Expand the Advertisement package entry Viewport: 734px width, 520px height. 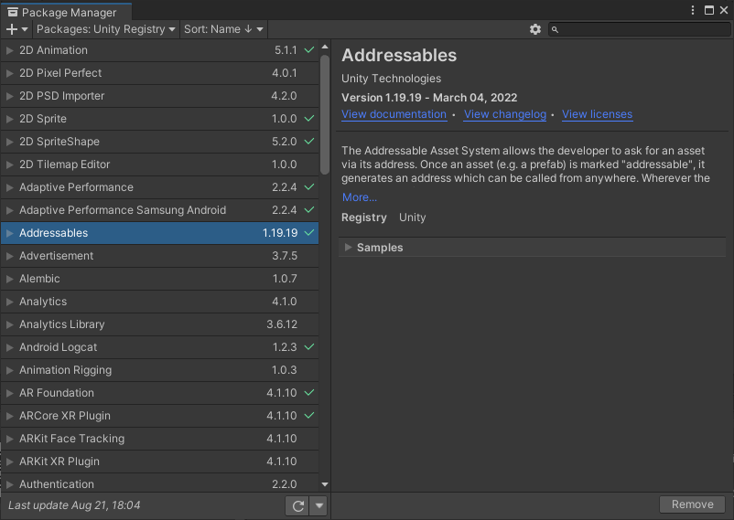tap(9, 256)
